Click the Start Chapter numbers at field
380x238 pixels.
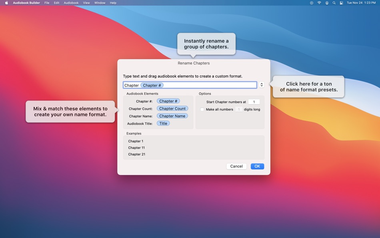coord(254,102)
